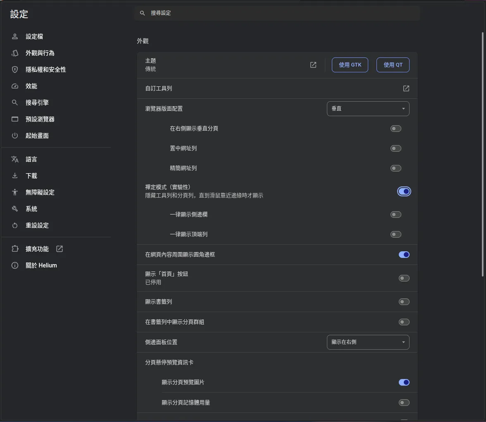Click the 設定檔 person icon in sidebar

coord(14,36)
